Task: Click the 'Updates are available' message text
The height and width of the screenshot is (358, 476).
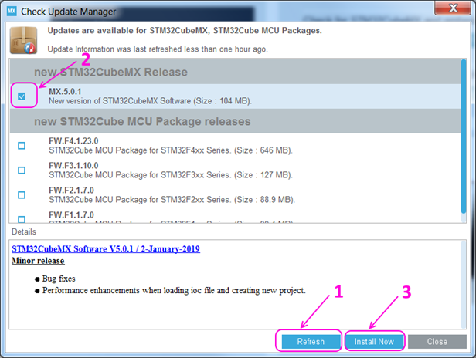Action: [x=185, y=31]
